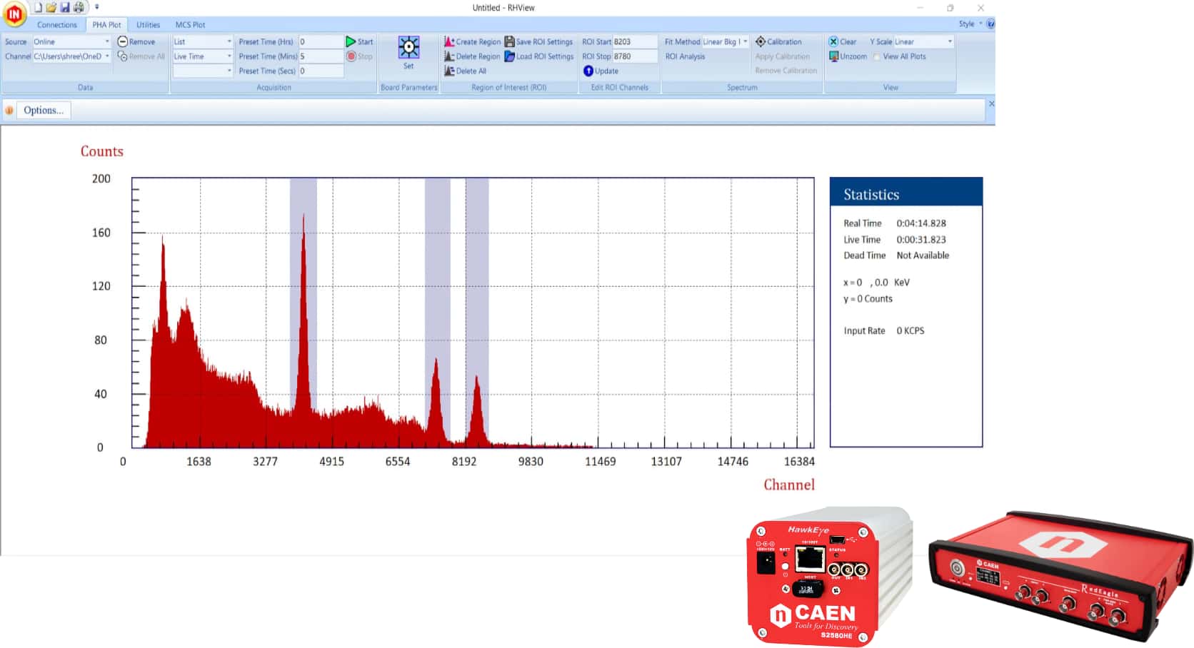
Task: Clear the spectrum view
Action: point(843,41)
